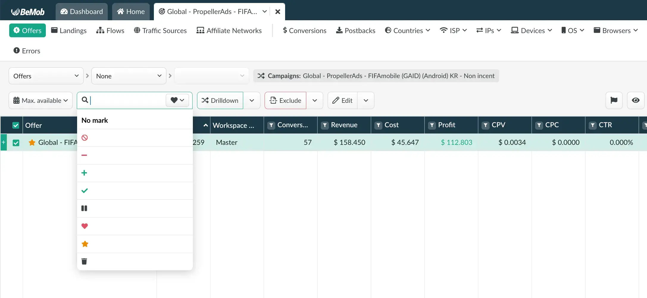This screenshot has height=298, width=647.
Task: Click the Exclude button
Action: (x=285, y=100)
